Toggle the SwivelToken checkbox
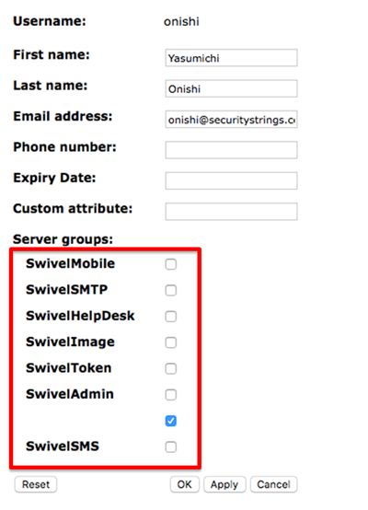 171,368
